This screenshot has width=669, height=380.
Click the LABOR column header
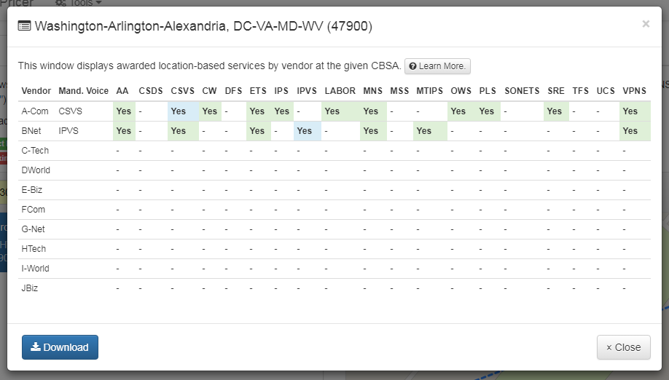(x=340, y=91)
